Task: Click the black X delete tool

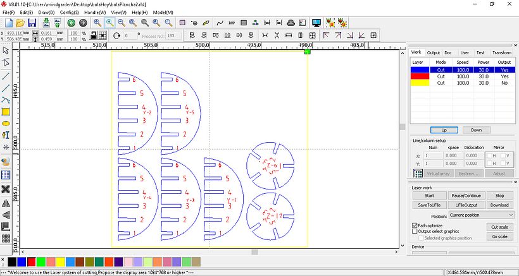Action: click(x=6, y=189)
